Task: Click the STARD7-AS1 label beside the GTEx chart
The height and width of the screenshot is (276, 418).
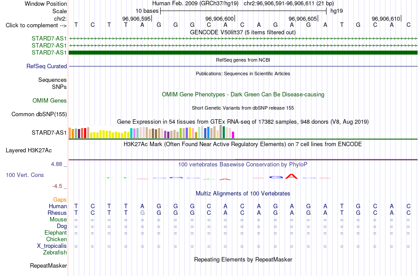Action: click(49, 132)
